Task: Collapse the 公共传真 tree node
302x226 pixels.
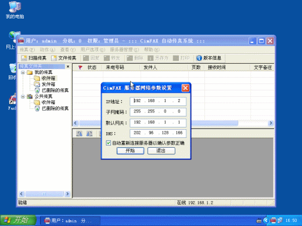Action: (23, 96)
